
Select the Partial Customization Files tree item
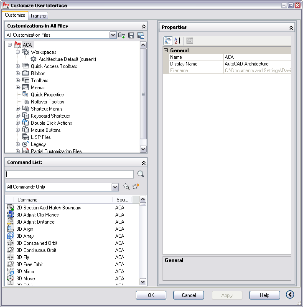[56, 151]
